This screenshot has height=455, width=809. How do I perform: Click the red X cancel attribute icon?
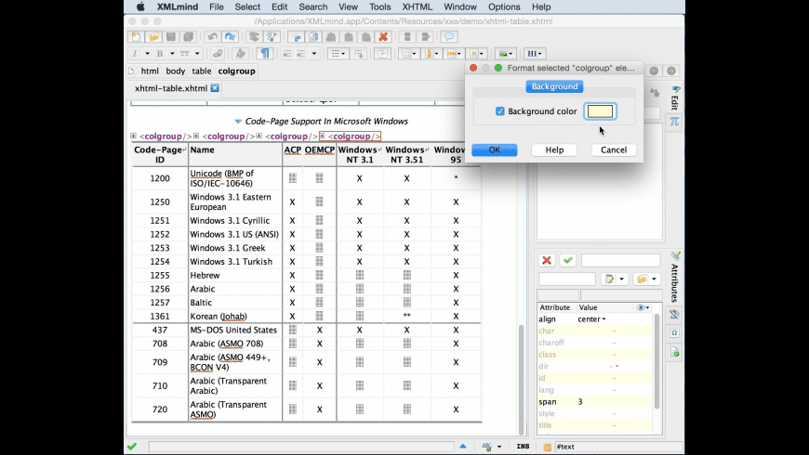(x=547, y=260)
